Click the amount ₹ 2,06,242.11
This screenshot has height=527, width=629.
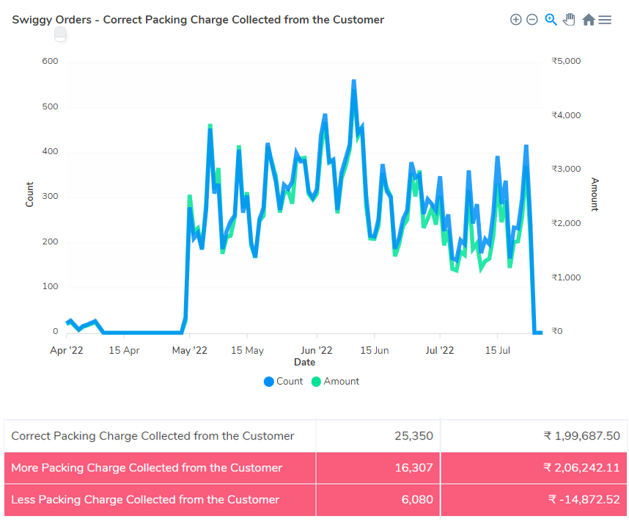pyautogui.click(x=581, y=468)
